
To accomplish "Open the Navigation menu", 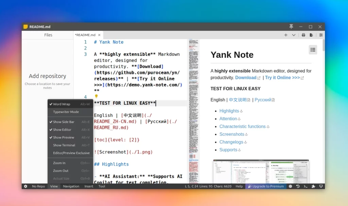I will (x=71, y=186).
